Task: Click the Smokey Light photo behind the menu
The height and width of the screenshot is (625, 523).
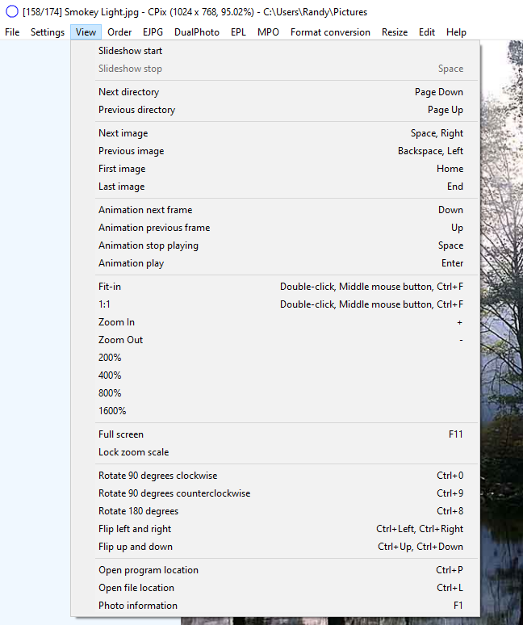Action: [502, 331]
